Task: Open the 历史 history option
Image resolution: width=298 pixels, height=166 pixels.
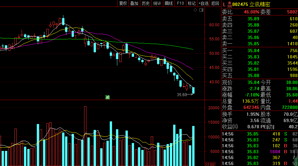Action: (x=146, y=3)
